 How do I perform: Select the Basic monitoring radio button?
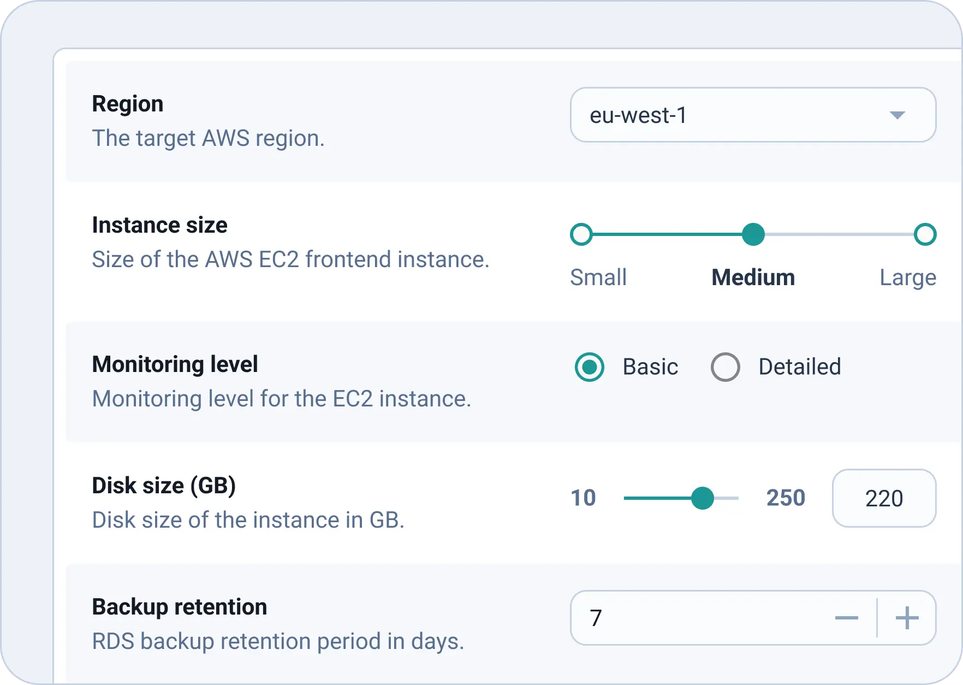coord(590,367)
